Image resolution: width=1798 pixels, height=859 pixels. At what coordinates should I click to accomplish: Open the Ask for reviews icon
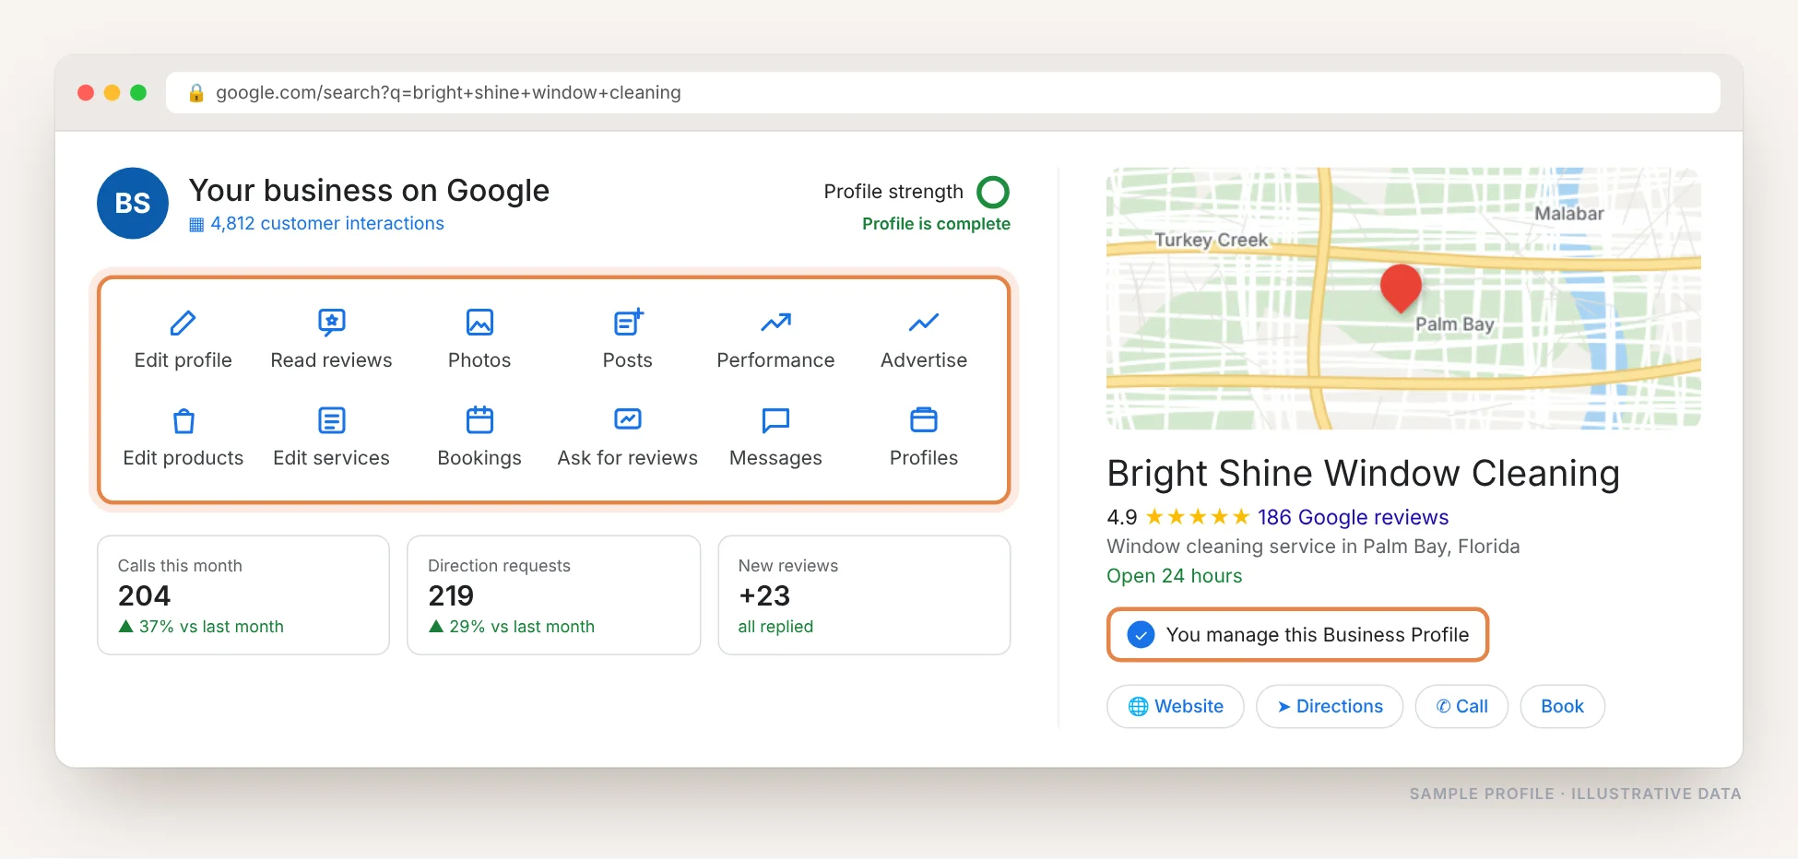(628, 420)
